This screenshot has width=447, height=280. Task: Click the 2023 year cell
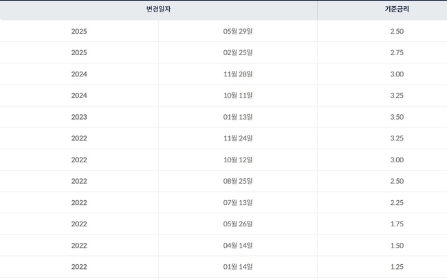pos(79,117)
